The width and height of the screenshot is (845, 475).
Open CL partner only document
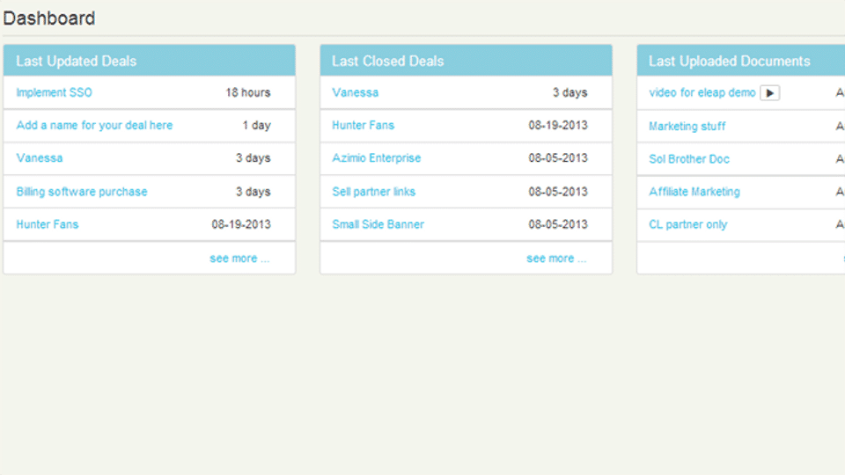[x=687, y=224]
